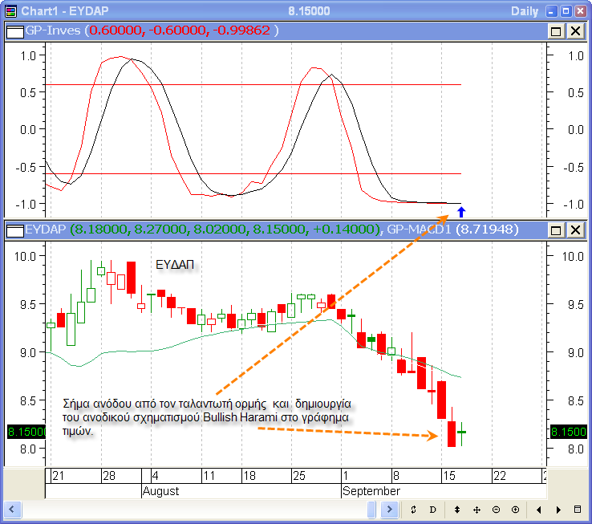Open the chart options icon at far right
The width and height of the screenshot is (592, 524).
(x=578, y=510)
